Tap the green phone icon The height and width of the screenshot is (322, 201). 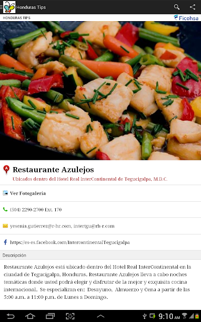(x=5, y=209)
